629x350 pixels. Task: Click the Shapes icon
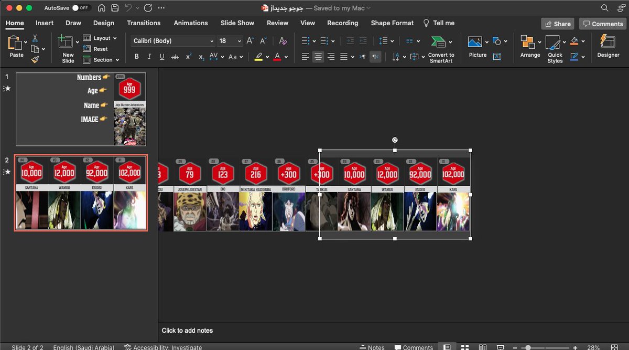[498, 41]
